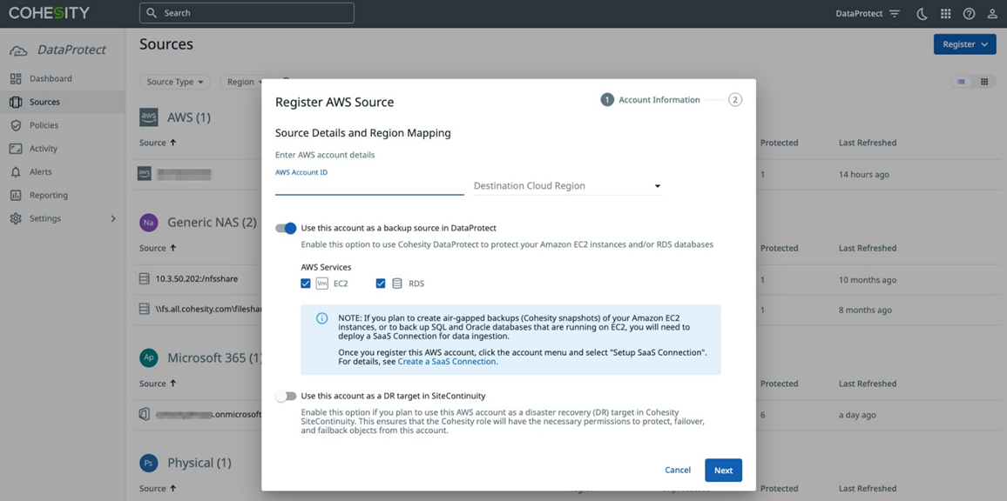Go to Activity in the sidebar
This screenshot has height=501, width=1007.
63,149
